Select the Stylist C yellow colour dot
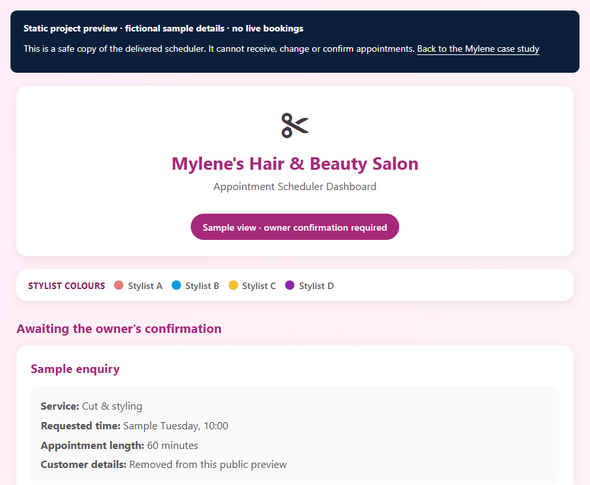 [x=233, y=285]
